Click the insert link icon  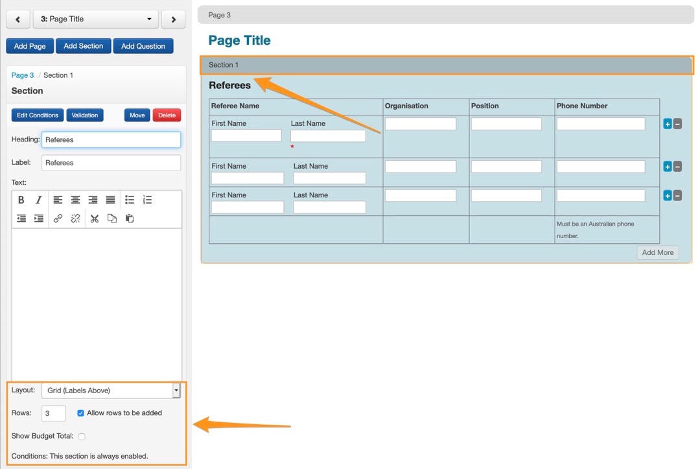(58, 219)
